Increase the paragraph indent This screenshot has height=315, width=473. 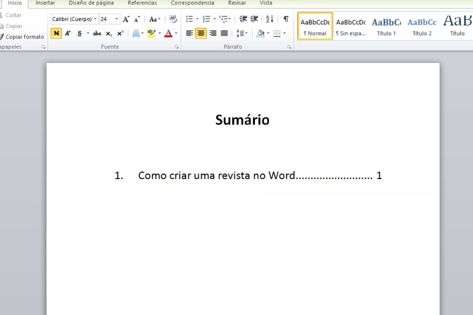point(255,19)
